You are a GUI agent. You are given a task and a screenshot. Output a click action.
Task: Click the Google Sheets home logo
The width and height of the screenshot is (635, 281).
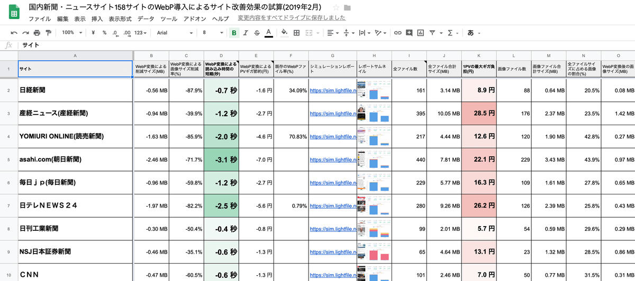click(13, 12)
